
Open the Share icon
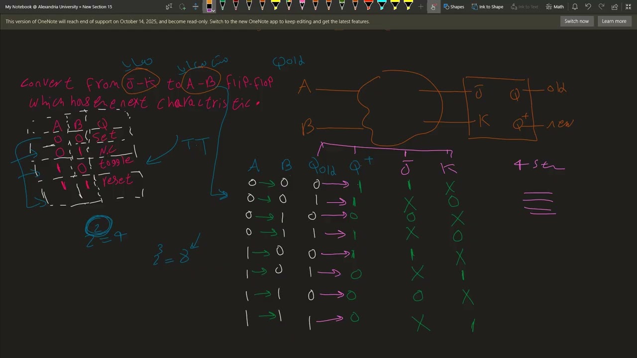[x=615, y=6]
